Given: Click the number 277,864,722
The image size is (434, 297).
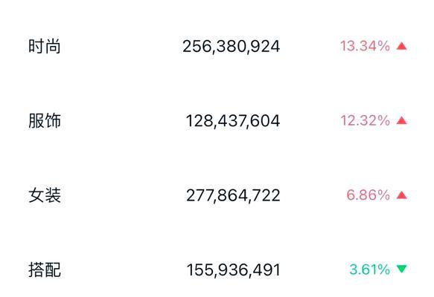Looking at the screenshot, I should pos(233,196).
